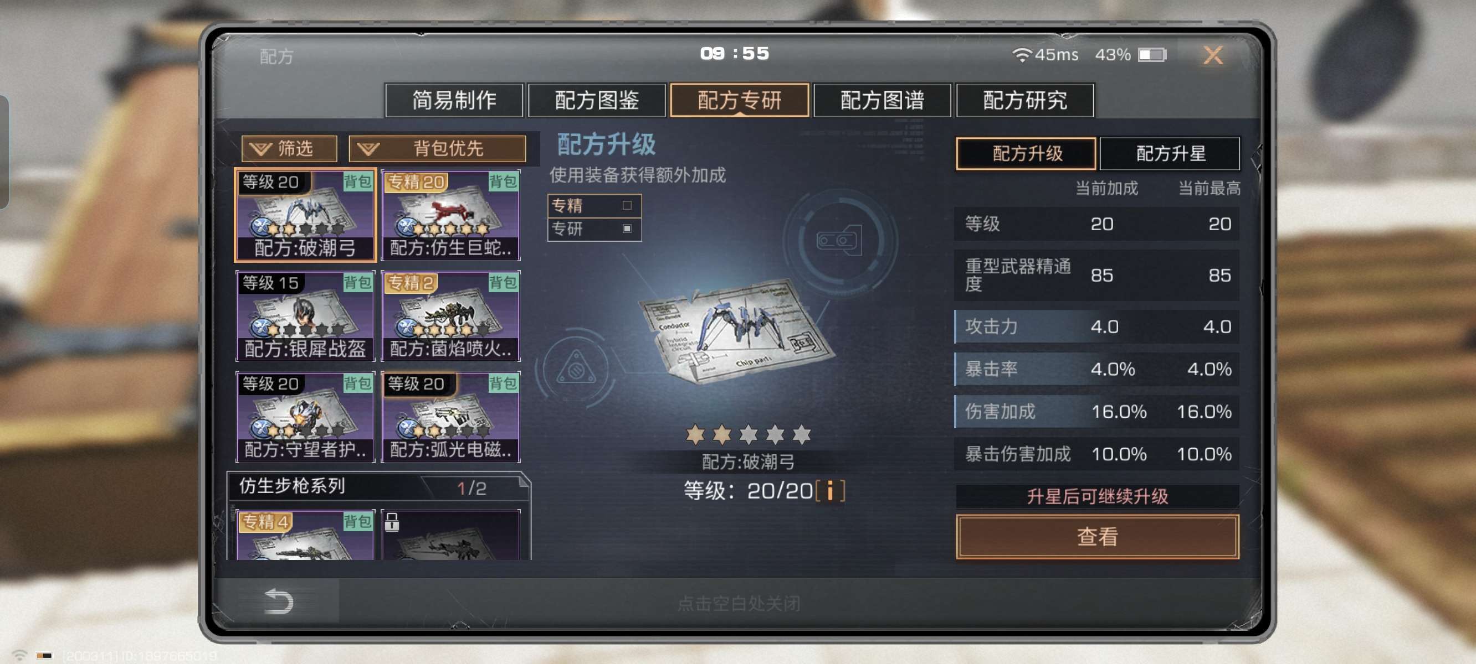1476x664 pixels.
Task: Select the 仿生巨蛇 recipe card
Action: [x=451, y=215]
